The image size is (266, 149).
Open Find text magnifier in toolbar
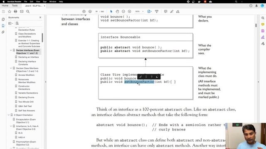point(28,12)
